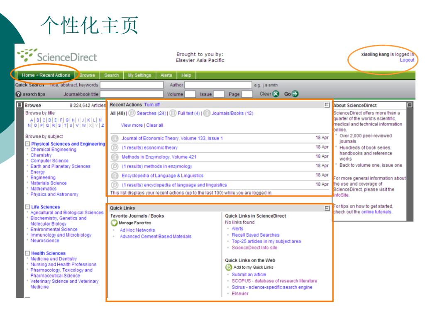Image resolution: width=425 pixels, height=319 pixels.
Task: Click the Journals/Books (12) icon
Action: click(207, 113)
